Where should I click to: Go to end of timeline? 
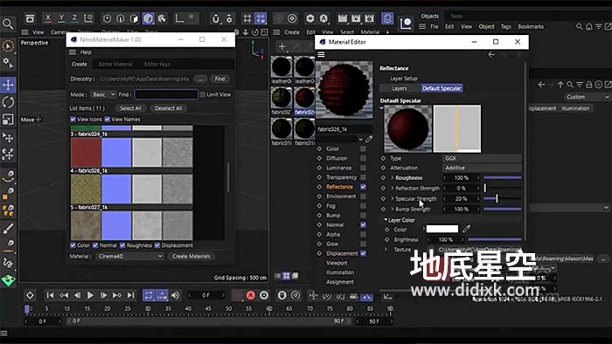tap(131, 295)
